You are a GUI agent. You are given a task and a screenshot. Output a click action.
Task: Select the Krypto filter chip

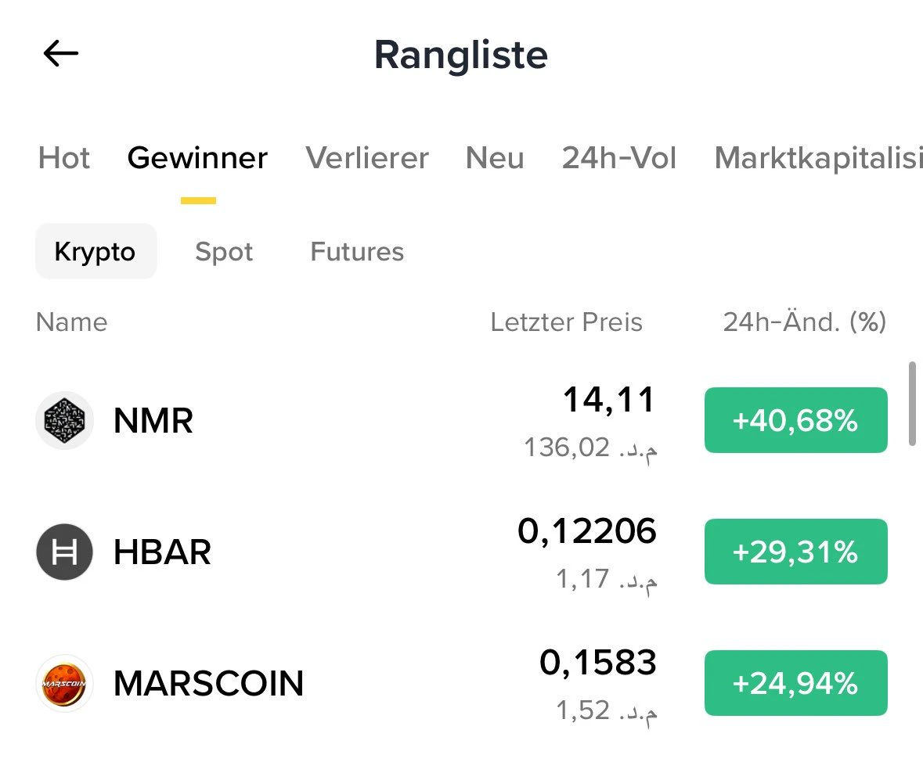pyautogui.click(x=96, y=251)
